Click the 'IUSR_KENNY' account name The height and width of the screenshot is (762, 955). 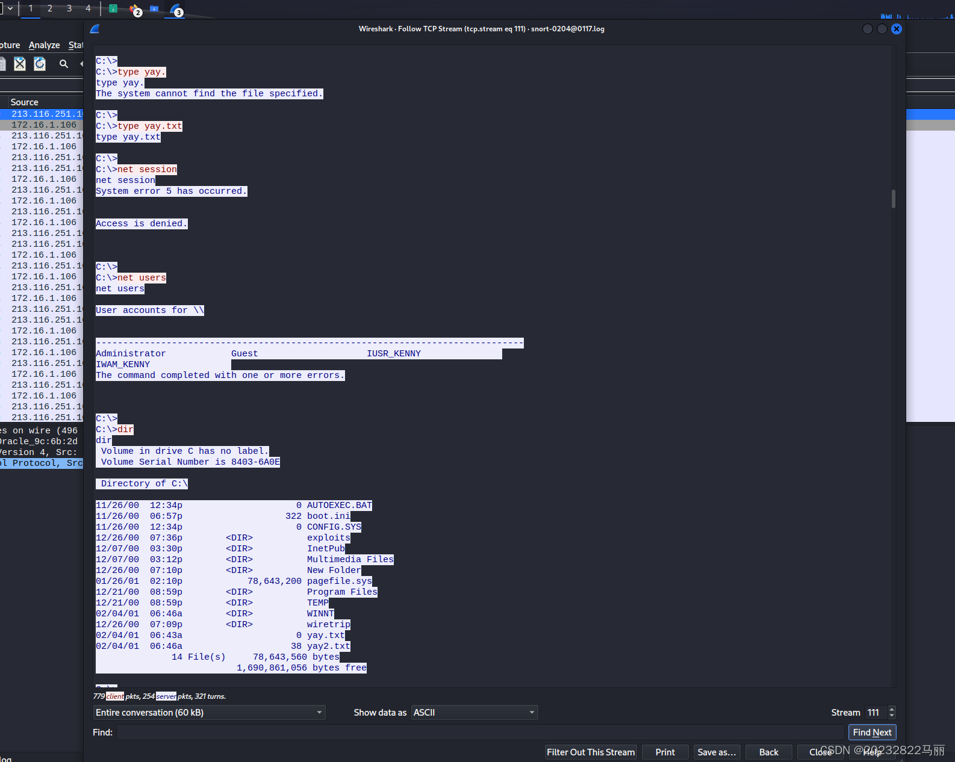point(394,354)
